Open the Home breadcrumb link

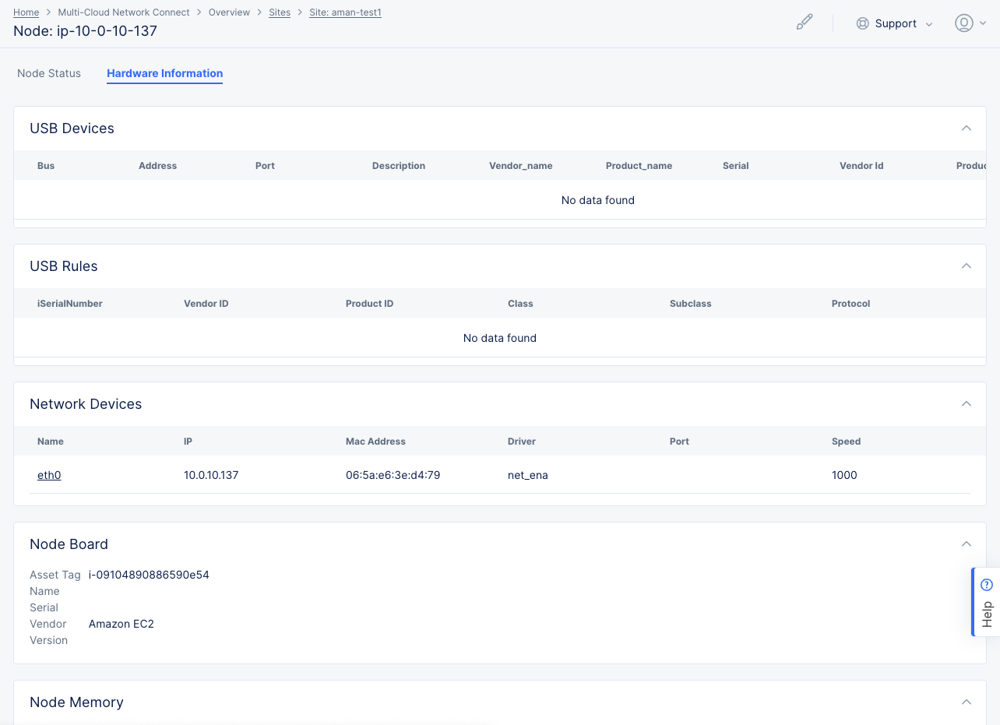pyautogui.click(x=26, y=12)
